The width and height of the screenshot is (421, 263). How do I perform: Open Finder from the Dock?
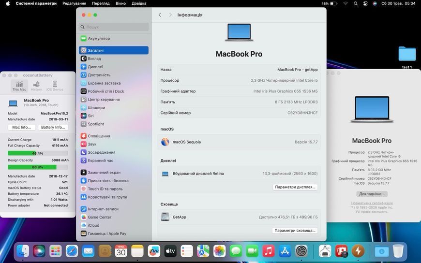click(x=23, y=251)
